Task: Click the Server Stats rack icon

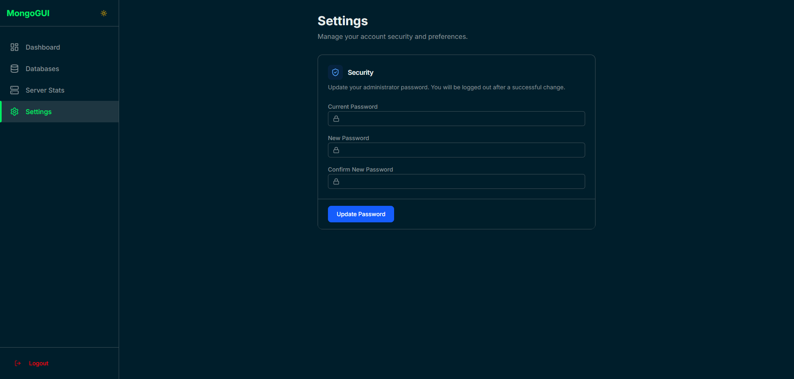Action: 14,90
